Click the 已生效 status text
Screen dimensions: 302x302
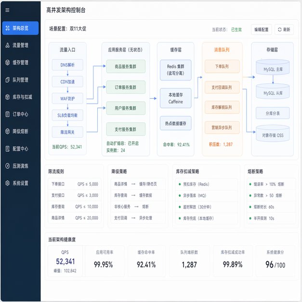[236, 29]
